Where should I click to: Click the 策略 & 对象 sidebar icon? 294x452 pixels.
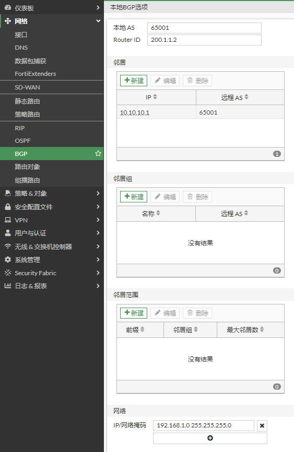(8, 194)
